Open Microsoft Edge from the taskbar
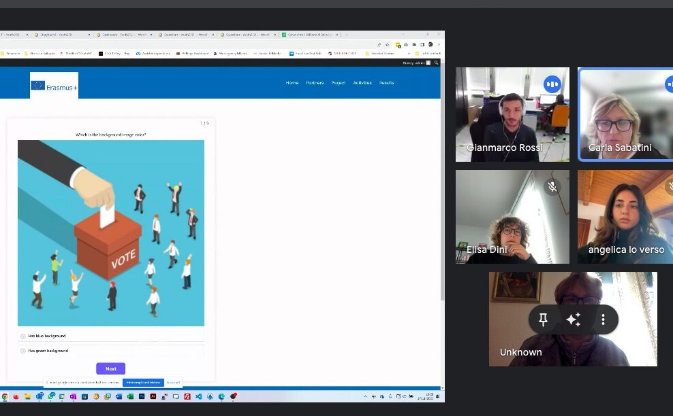The height and width of the screenshot is (416, 673). pyautogui.click(x=221, y=397)
